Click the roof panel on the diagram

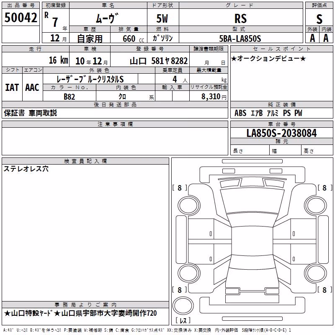(253, 241)
